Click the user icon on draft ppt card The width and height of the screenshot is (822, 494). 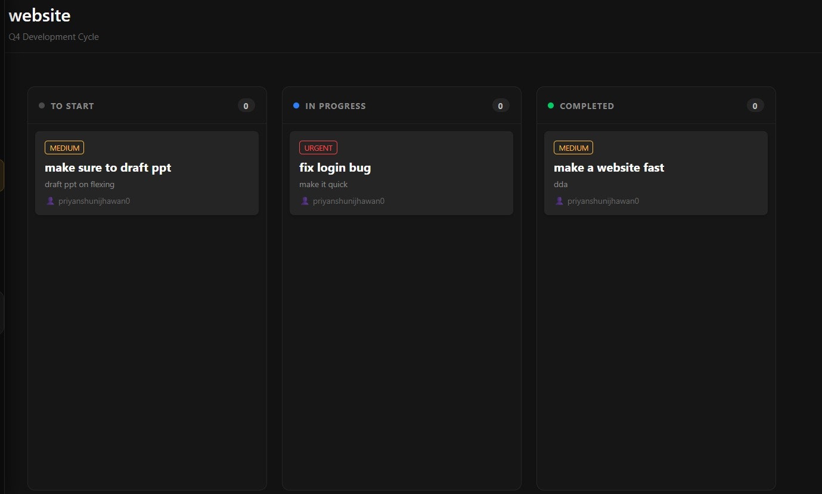pos(51,201)
